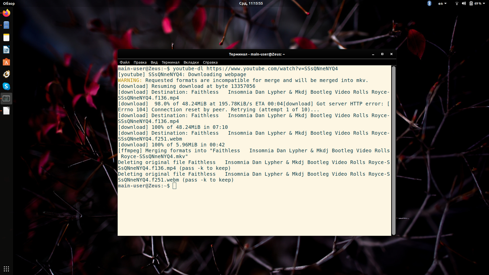Open the blank LibreOffice document icon
Screen dimensions: 489x275
pyautogui.click(x=6, y=111)
